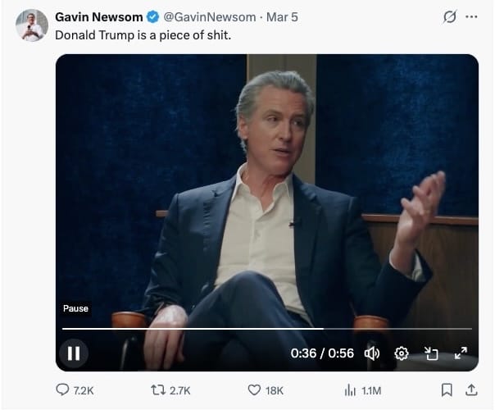Enable picture-in-picture mode
The width and height of the screenshot is (495, 410).
[431, 353]
